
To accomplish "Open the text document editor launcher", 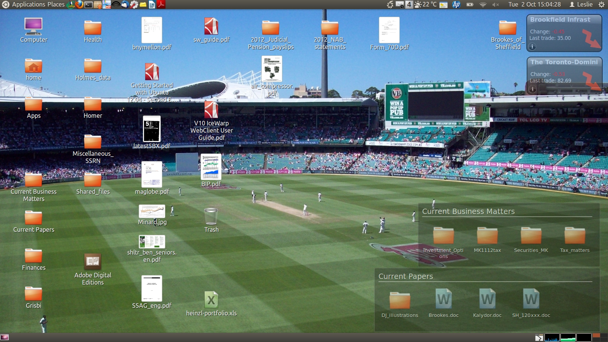I will pos(152,5).
